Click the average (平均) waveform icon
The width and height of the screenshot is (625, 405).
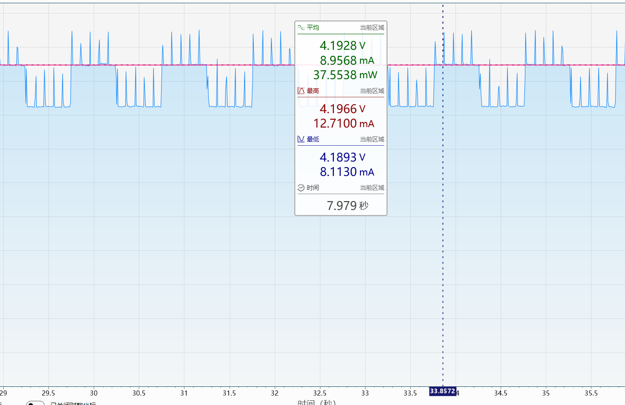(x=301, y=27)
